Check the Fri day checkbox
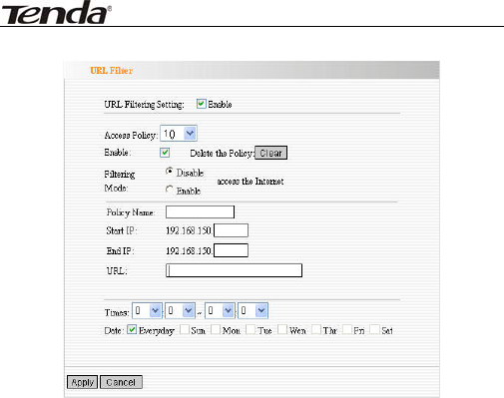This screenshot has height=398, width=504. [x=347, y=329]
